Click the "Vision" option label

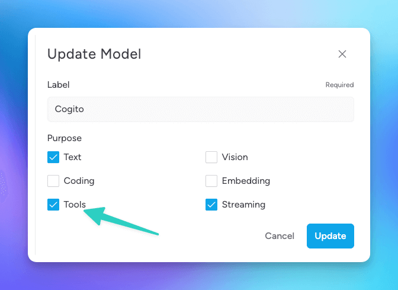(235, 157)
